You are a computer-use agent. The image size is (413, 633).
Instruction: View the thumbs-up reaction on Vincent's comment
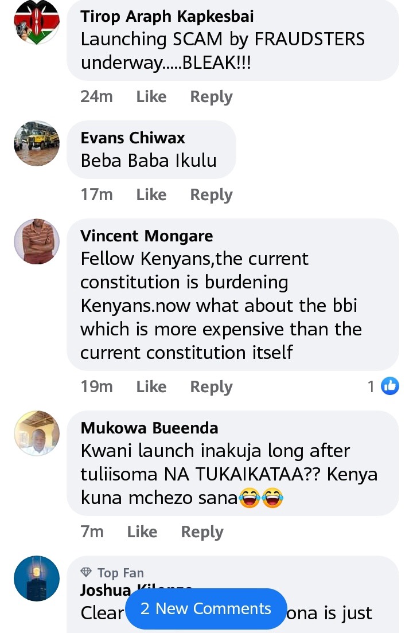tap(390, 386)
